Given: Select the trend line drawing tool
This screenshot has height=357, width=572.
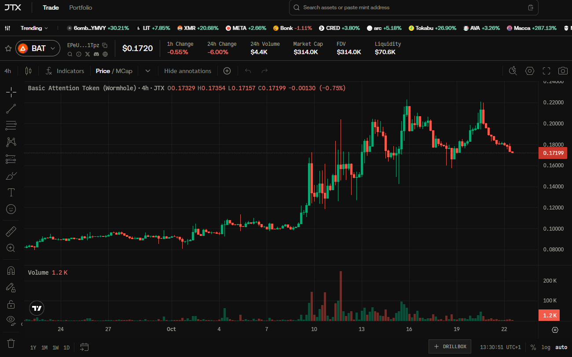Looking at the screenshot, I should 11,109.
